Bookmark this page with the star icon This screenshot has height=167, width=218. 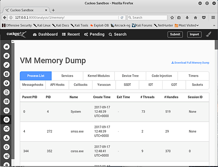coord(172,17)
